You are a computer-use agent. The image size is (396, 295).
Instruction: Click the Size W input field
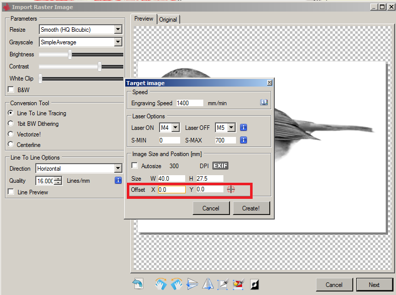click(x=172, y=179)
